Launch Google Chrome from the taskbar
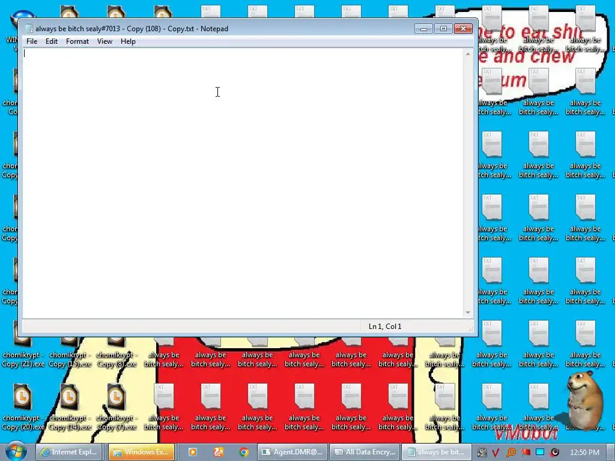The width and height of the screenshot is (615, 461). coord(244,452)
